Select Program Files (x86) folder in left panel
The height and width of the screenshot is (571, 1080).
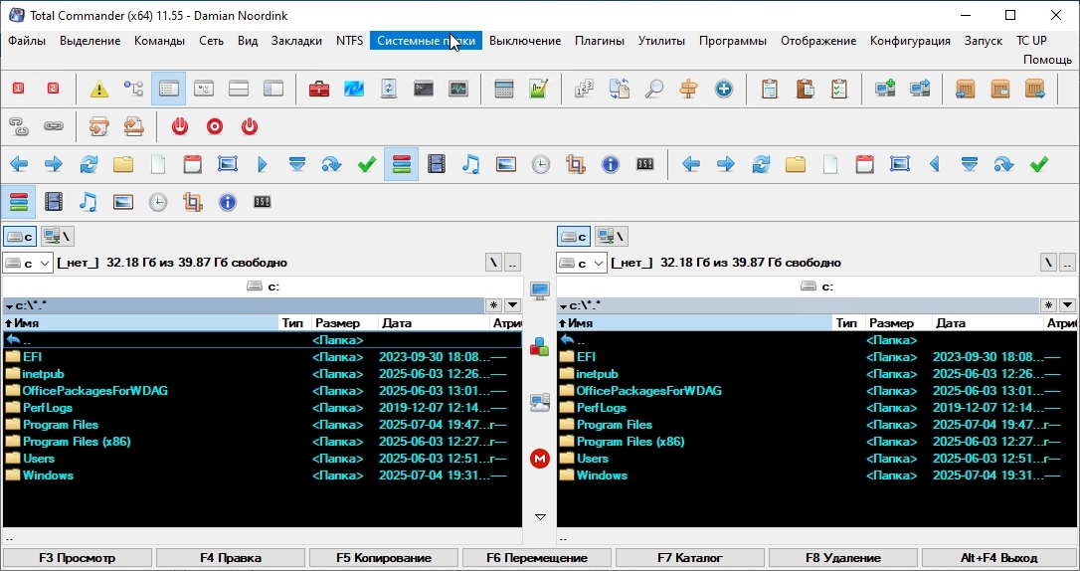coord(262,442)
